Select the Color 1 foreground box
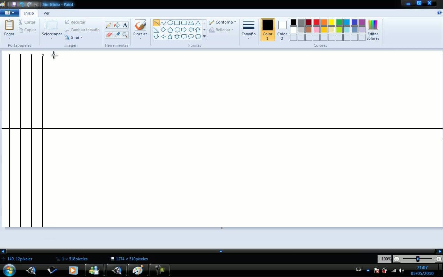The image size is (443, 277). (268, 30)
